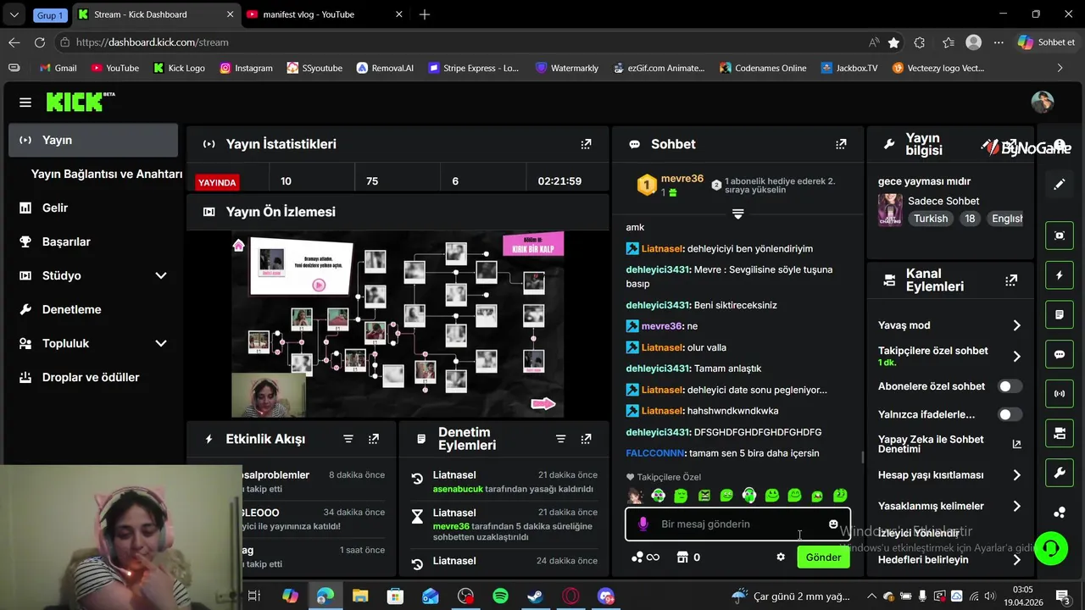Open Steam from the taskbar
This screenshot has height=610, width=1085.
[536, 596]
